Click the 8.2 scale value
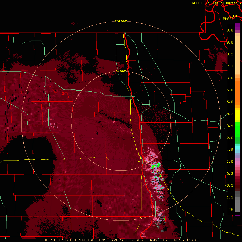Screen dimensions: 242x242 tap(230, 54)
